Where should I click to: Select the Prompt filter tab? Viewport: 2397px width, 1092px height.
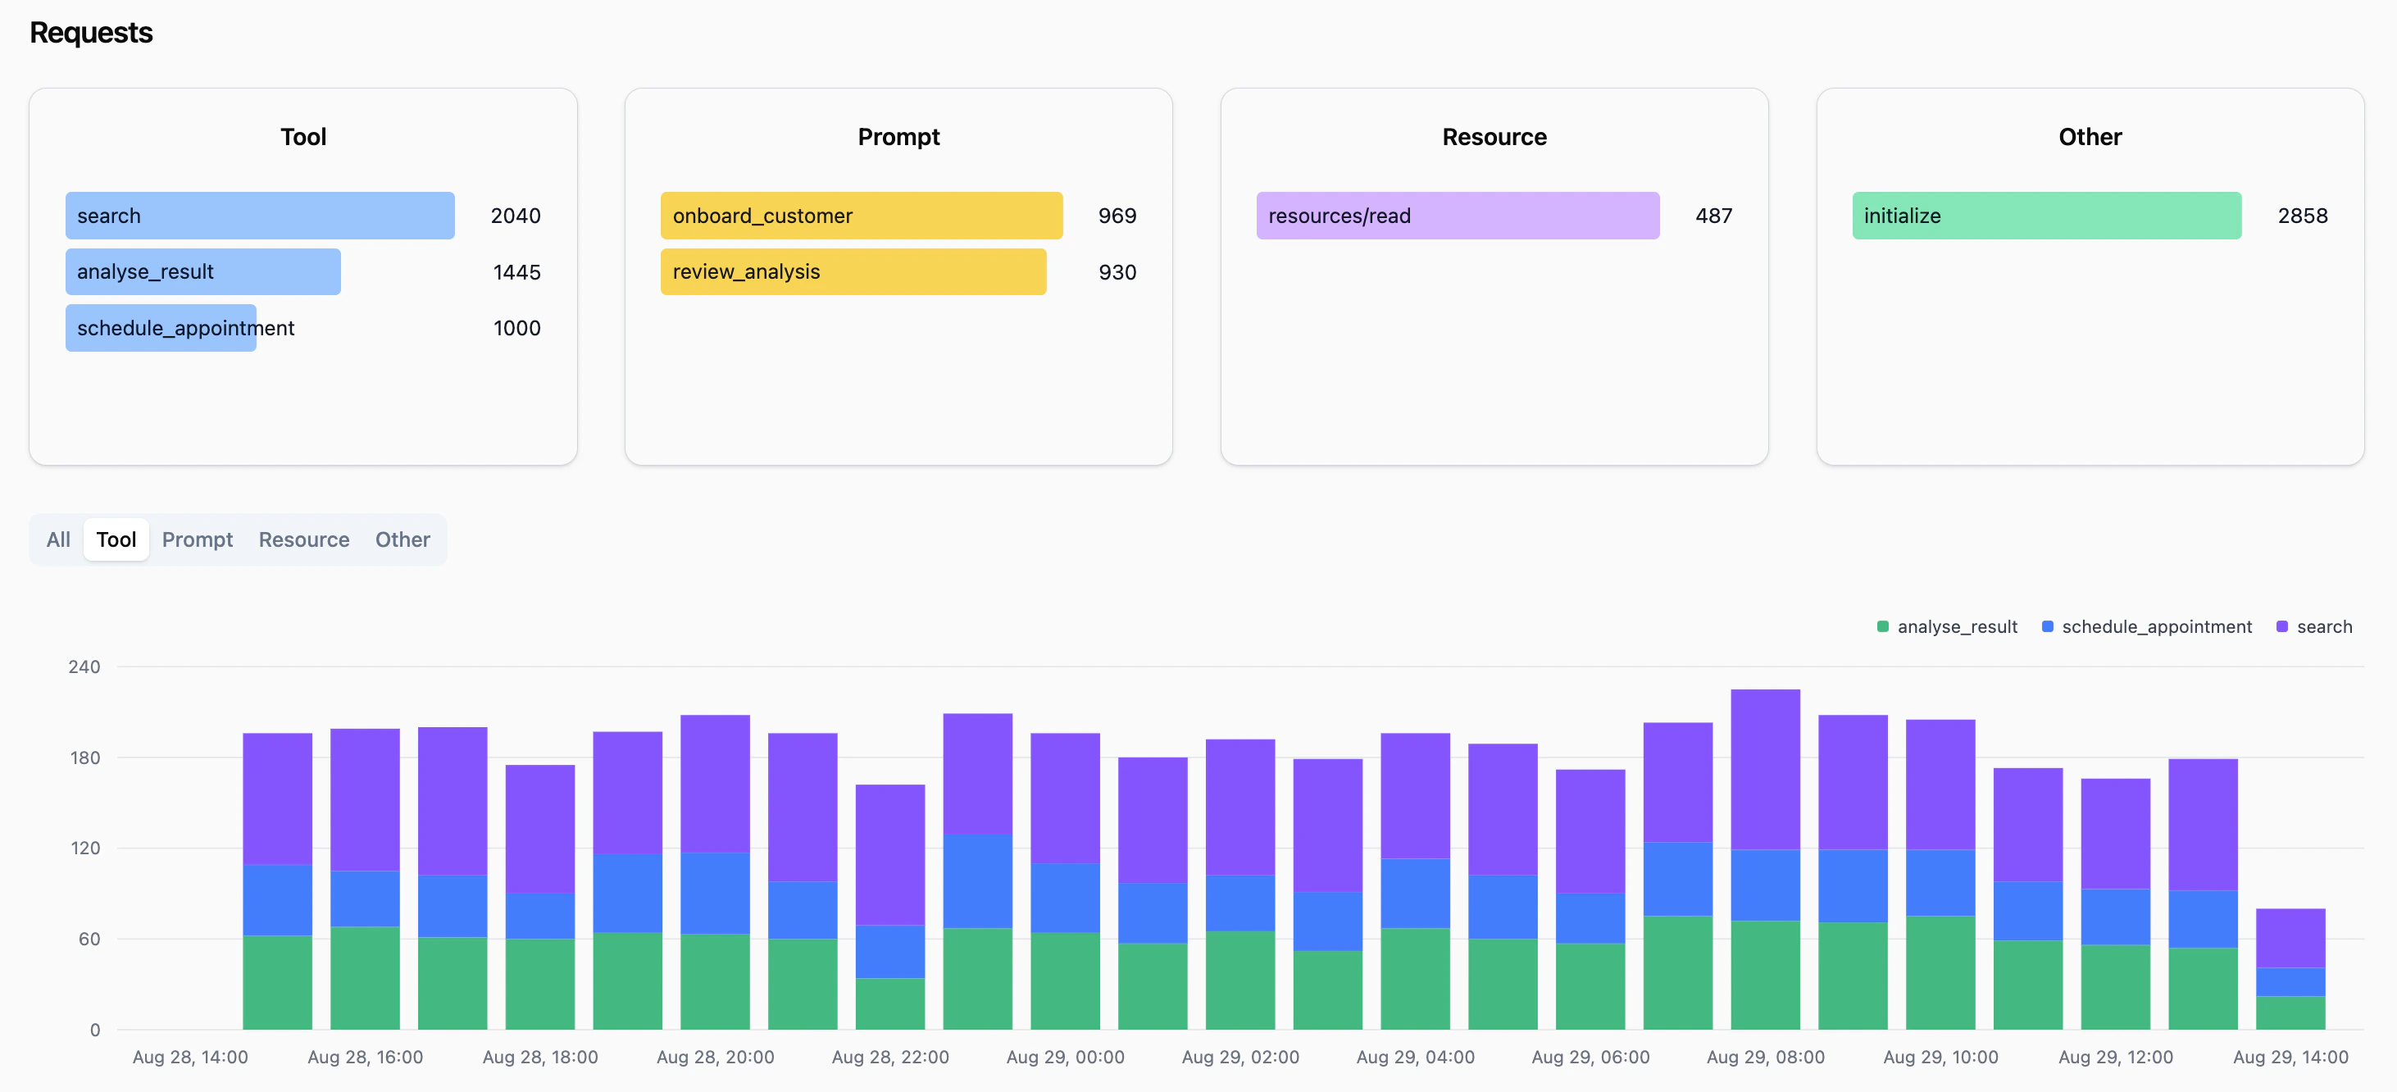197,539
